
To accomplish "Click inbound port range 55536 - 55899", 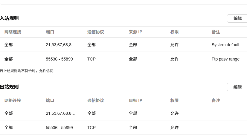I will [59, 59].
